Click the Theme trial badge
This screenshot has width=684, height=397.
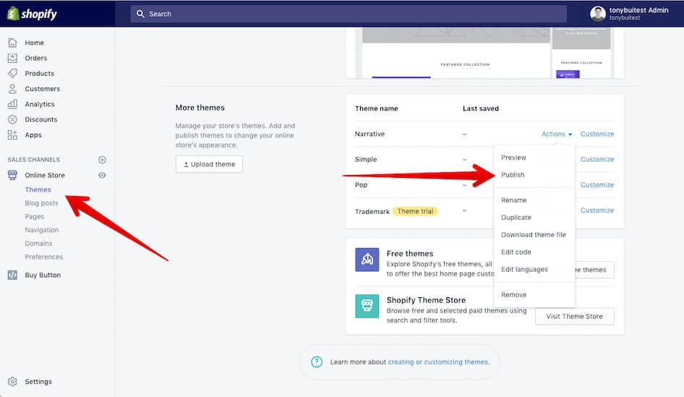pos(415,211)
